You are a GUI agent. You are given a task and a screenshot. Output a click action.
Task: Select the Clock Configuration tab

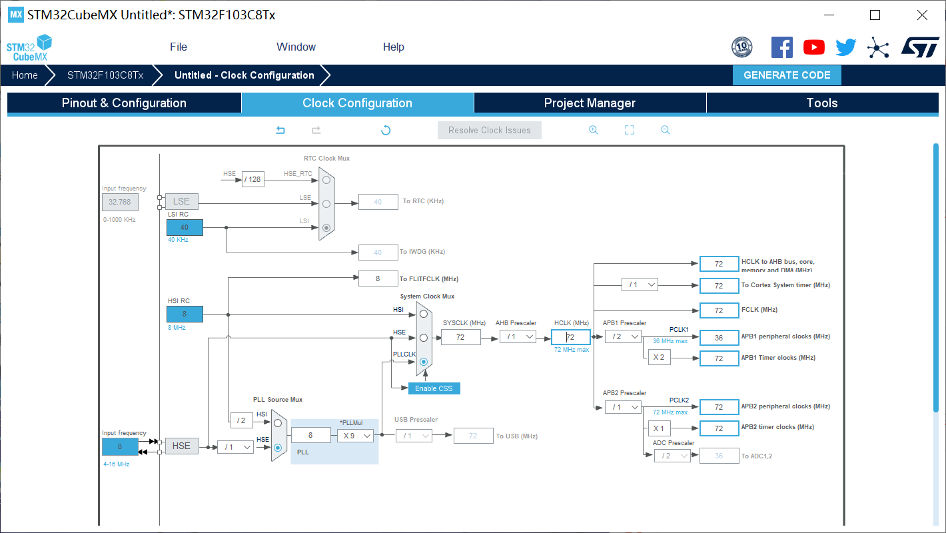357,103
